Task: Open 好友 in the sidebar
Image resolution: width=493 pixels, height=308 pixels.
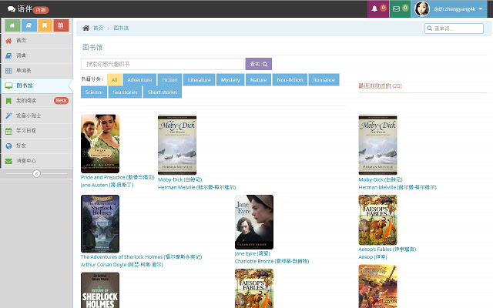Action: tap(36, 146)
